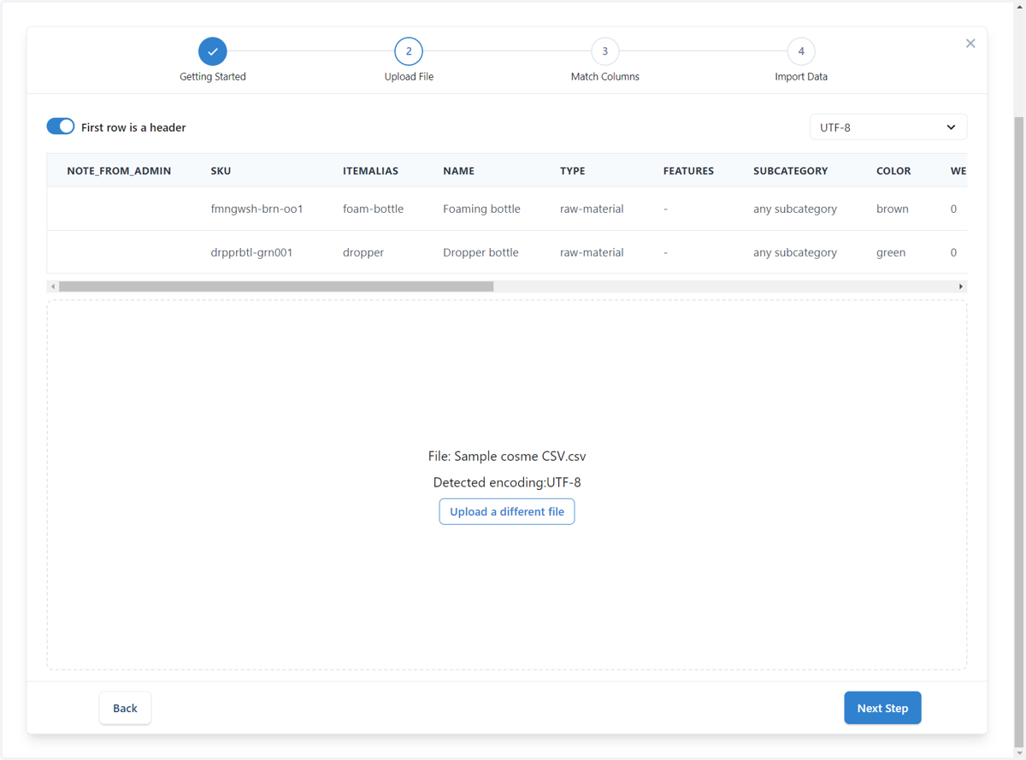Screen dimensions: 1026x760
Task: Click the First row is a header label
Action: (x=133, y=127)
